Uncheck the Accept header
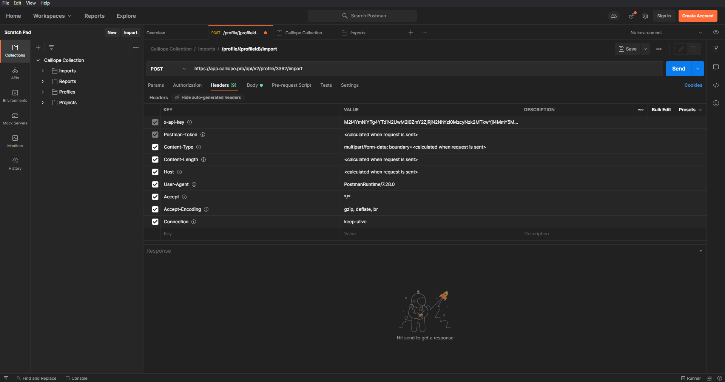The height and width of the screenshot is (382, 725). tap(155, 197)
